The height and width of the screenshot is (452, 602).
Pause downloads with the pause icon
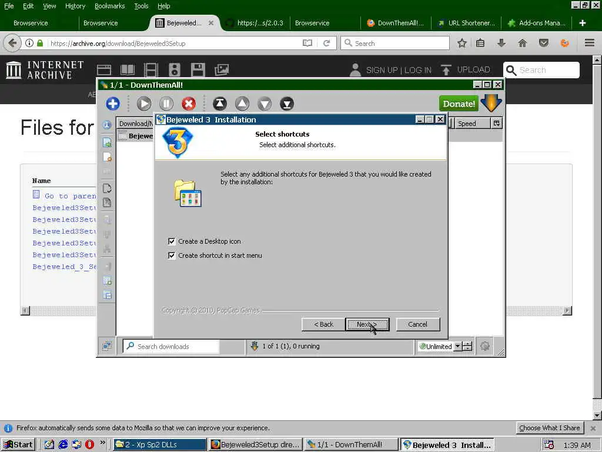coord(166,104)
